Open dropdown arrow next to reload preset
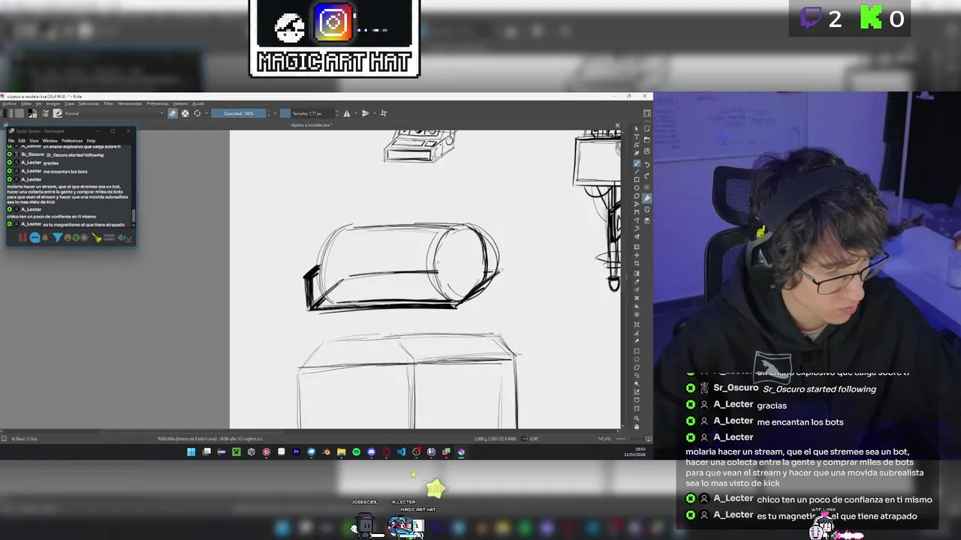Viewport: 961px width, 540px height. (x=206, y=113)
